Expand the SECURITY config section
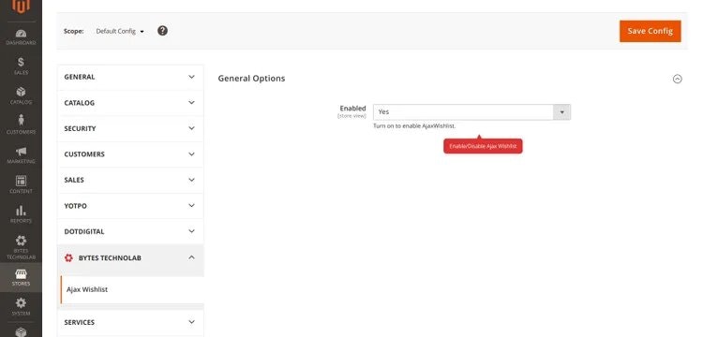 click(x=130, y=128)
